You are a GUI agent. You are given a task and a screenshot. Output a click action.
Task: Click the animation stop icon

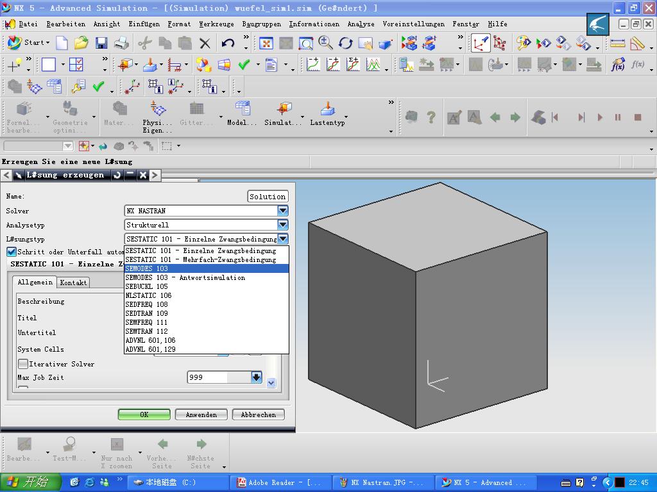click(637, 118)
